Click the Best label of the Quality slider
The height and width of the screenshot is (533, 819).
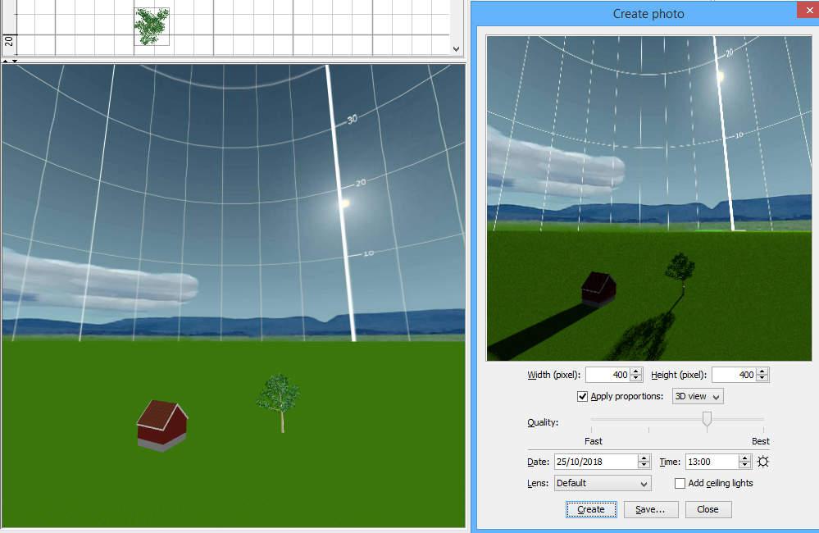(761, 441)
